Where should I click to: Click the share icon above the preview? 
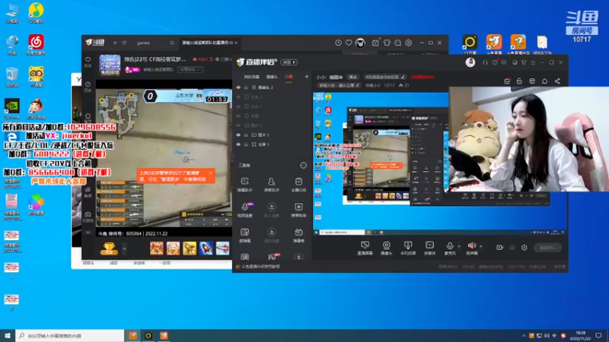tap(557, 81)
